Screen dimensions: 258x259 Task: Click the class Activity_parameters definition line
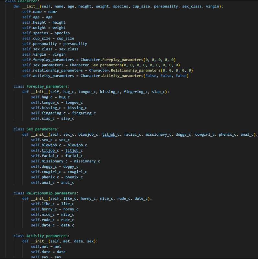coord(41,236)
